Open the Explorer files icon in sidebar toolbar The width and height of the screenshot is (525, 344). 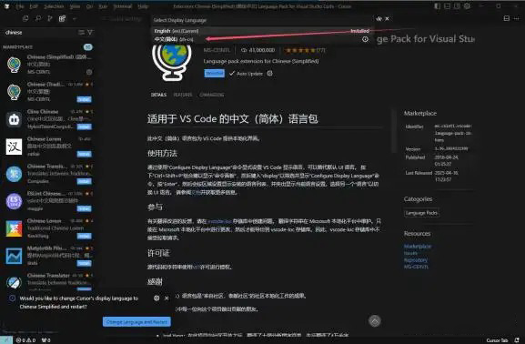coord(25,19)
